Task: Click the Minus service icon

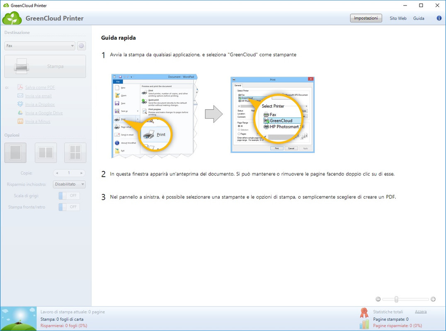Action: [x=20, y=121]
